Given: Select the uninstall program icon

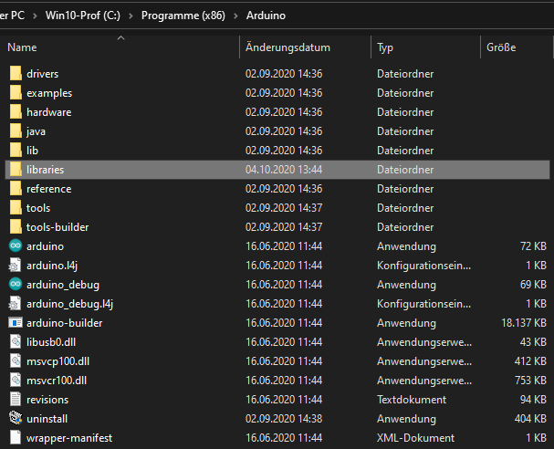Looking at the screenshot, I should 15,418.
